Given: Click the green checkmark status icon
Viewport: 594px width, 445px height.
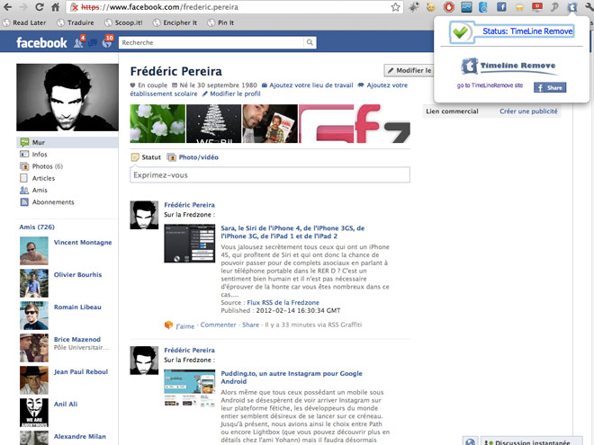Looking at the screenshot, I should (x=461, y=32).
